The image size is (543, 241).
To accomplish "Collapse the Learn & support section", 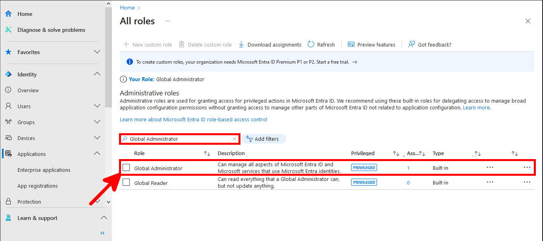I will coord(104,218).
